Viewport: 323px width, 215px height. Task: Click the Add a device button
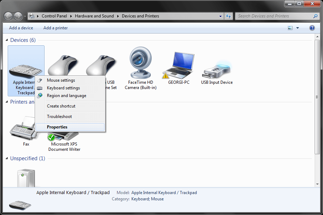[x=21, y=28]
